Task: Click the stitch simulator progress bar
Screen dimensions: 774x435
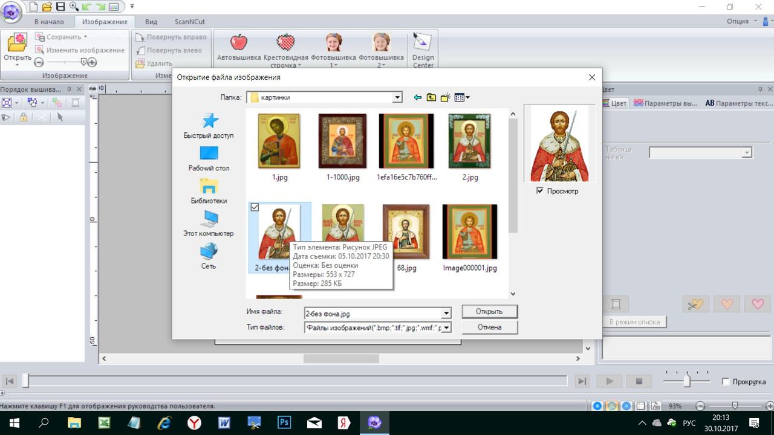Action: (295, 381)
